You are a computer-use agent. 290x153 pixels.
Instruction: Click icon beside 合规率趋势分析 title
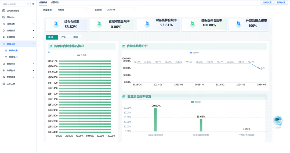[x=124, y=46]
